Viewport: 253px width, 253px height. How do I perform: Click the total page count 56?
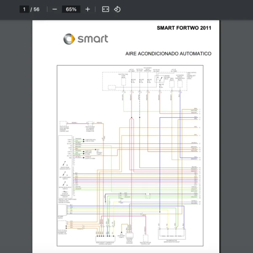pyautogui.click(x=37, y=9)
